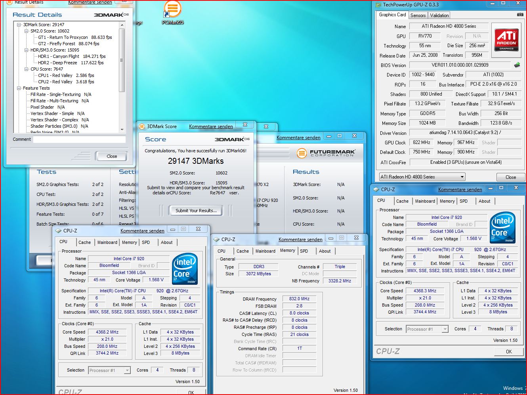Switch to the Validation tab in GPU-Z
The width and height of the screenshot is (527, 395).
(439, 15)
